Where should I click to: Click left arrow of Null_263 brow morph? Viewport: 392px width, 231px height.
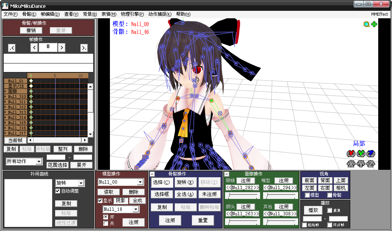pyautogui.click(x=229, y=214)
